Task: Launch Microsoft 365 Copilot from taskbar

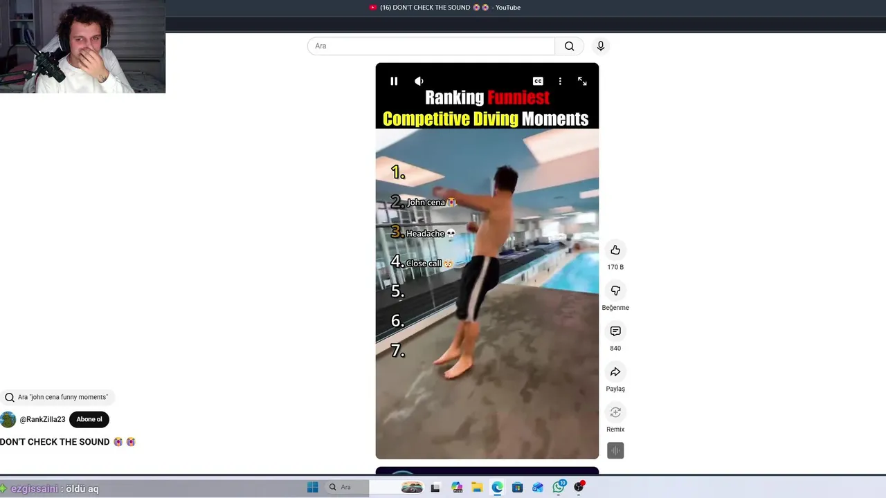Action: pyautogui.click(x=457, y=487)
